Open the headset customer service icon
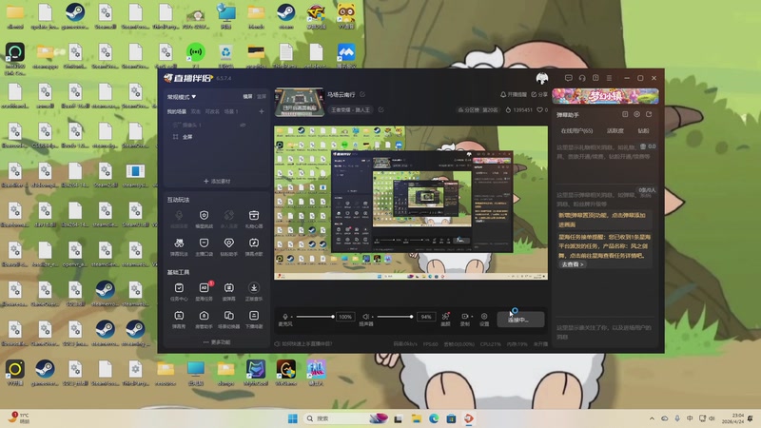The width and height of the screenshot is (761, 428). 582,78
